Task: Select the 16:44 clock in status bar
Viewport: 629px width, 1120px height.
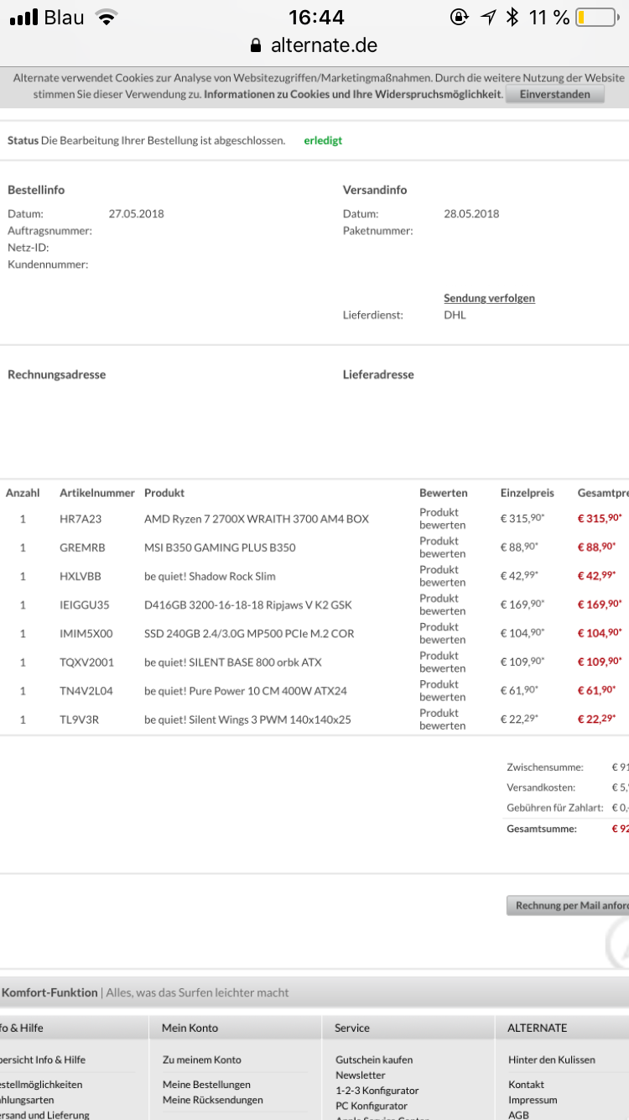Action: (314, 17)
